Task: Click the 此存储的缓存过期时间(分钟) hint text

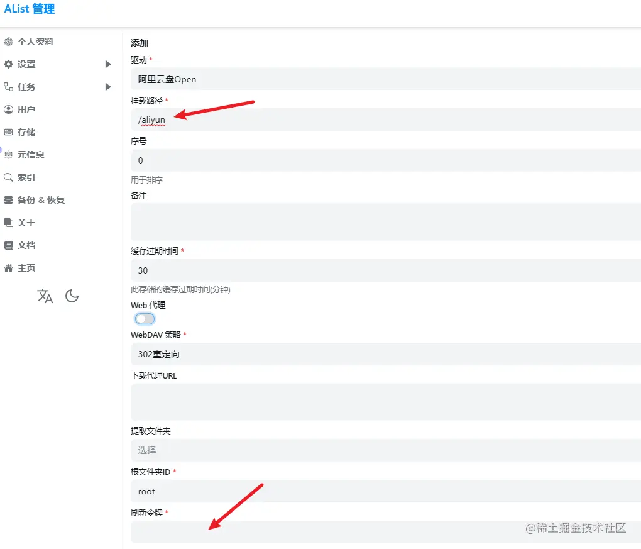Action: pos(180,289)
